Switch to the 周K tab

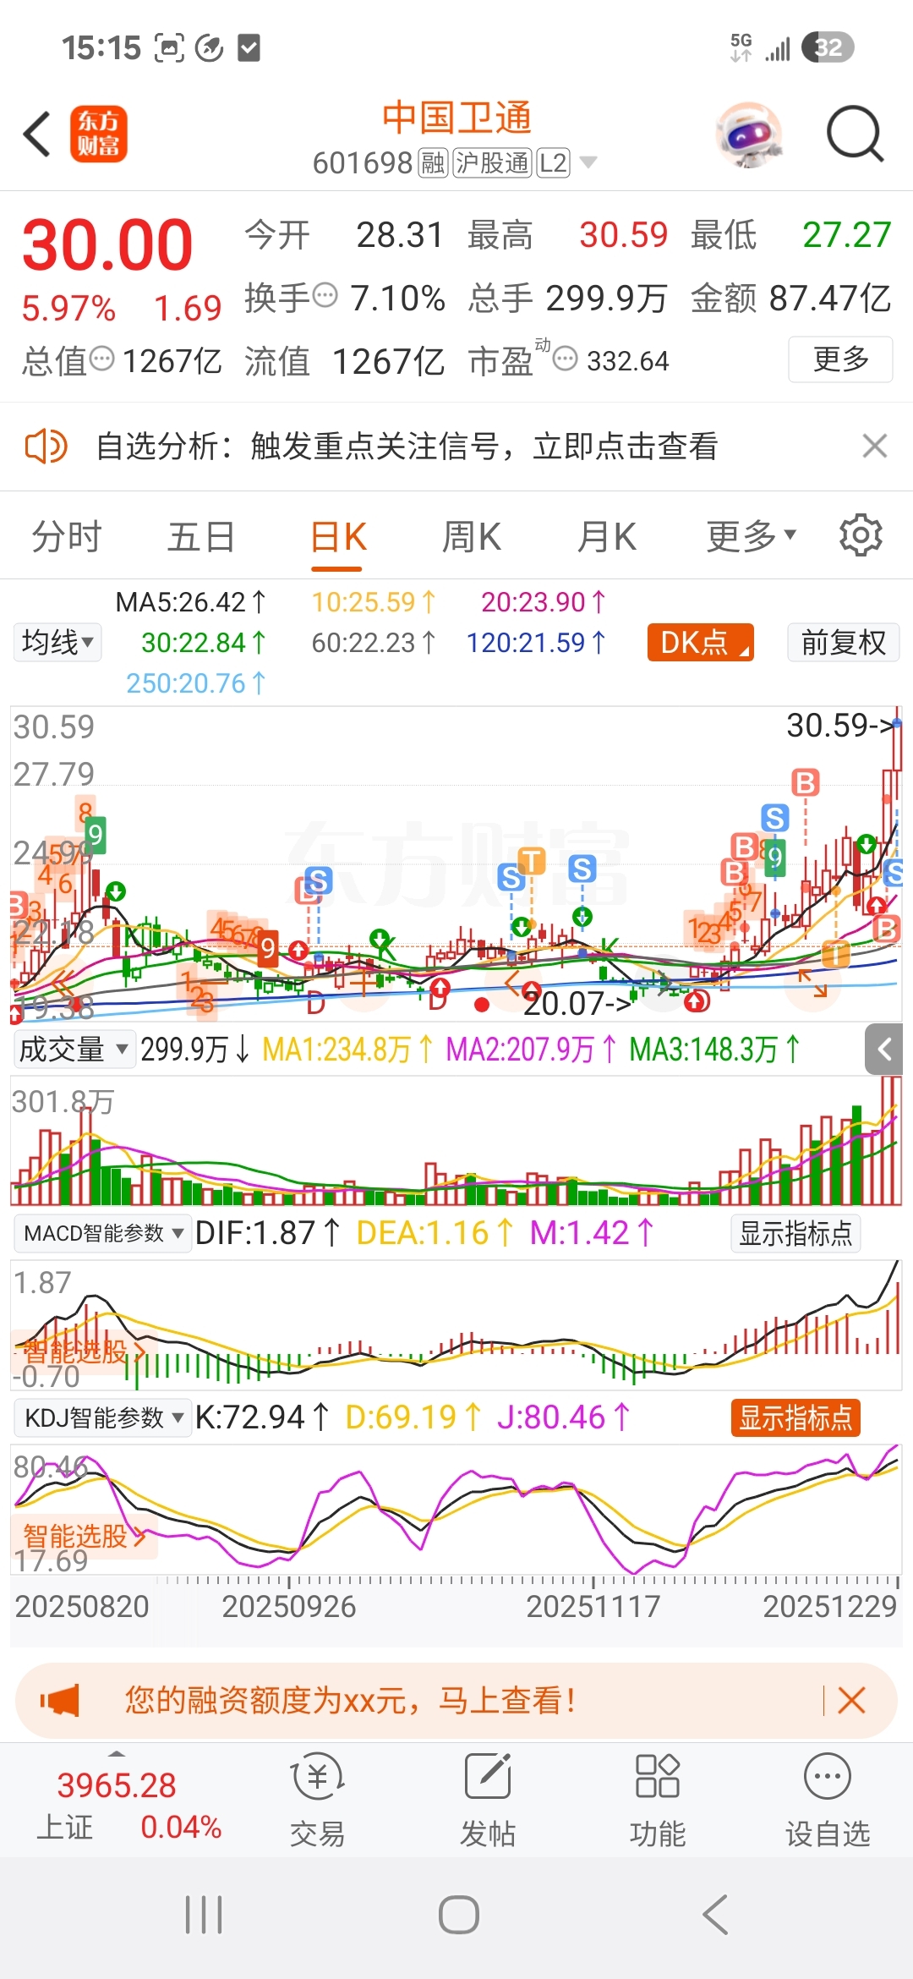472,537
